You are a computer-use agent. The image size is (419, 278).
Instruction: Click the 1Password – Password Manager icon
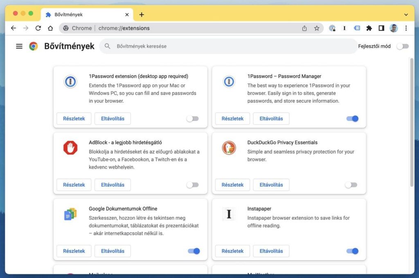tap(229, 81)
